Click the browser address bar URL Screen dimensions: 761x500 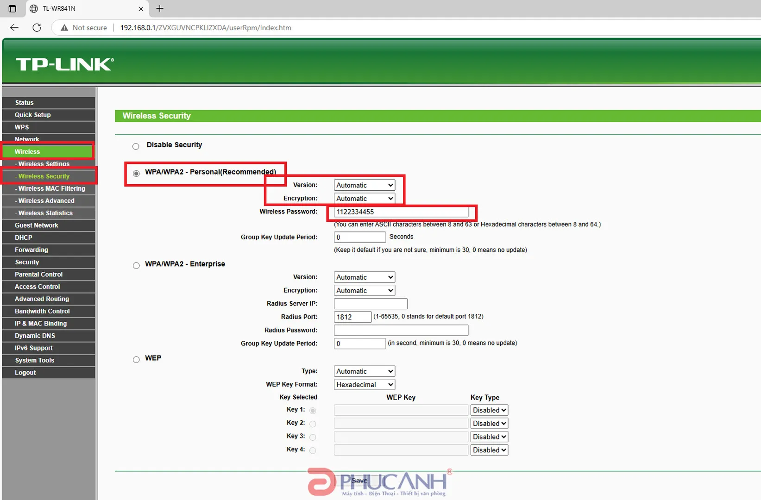pos(206,28)
